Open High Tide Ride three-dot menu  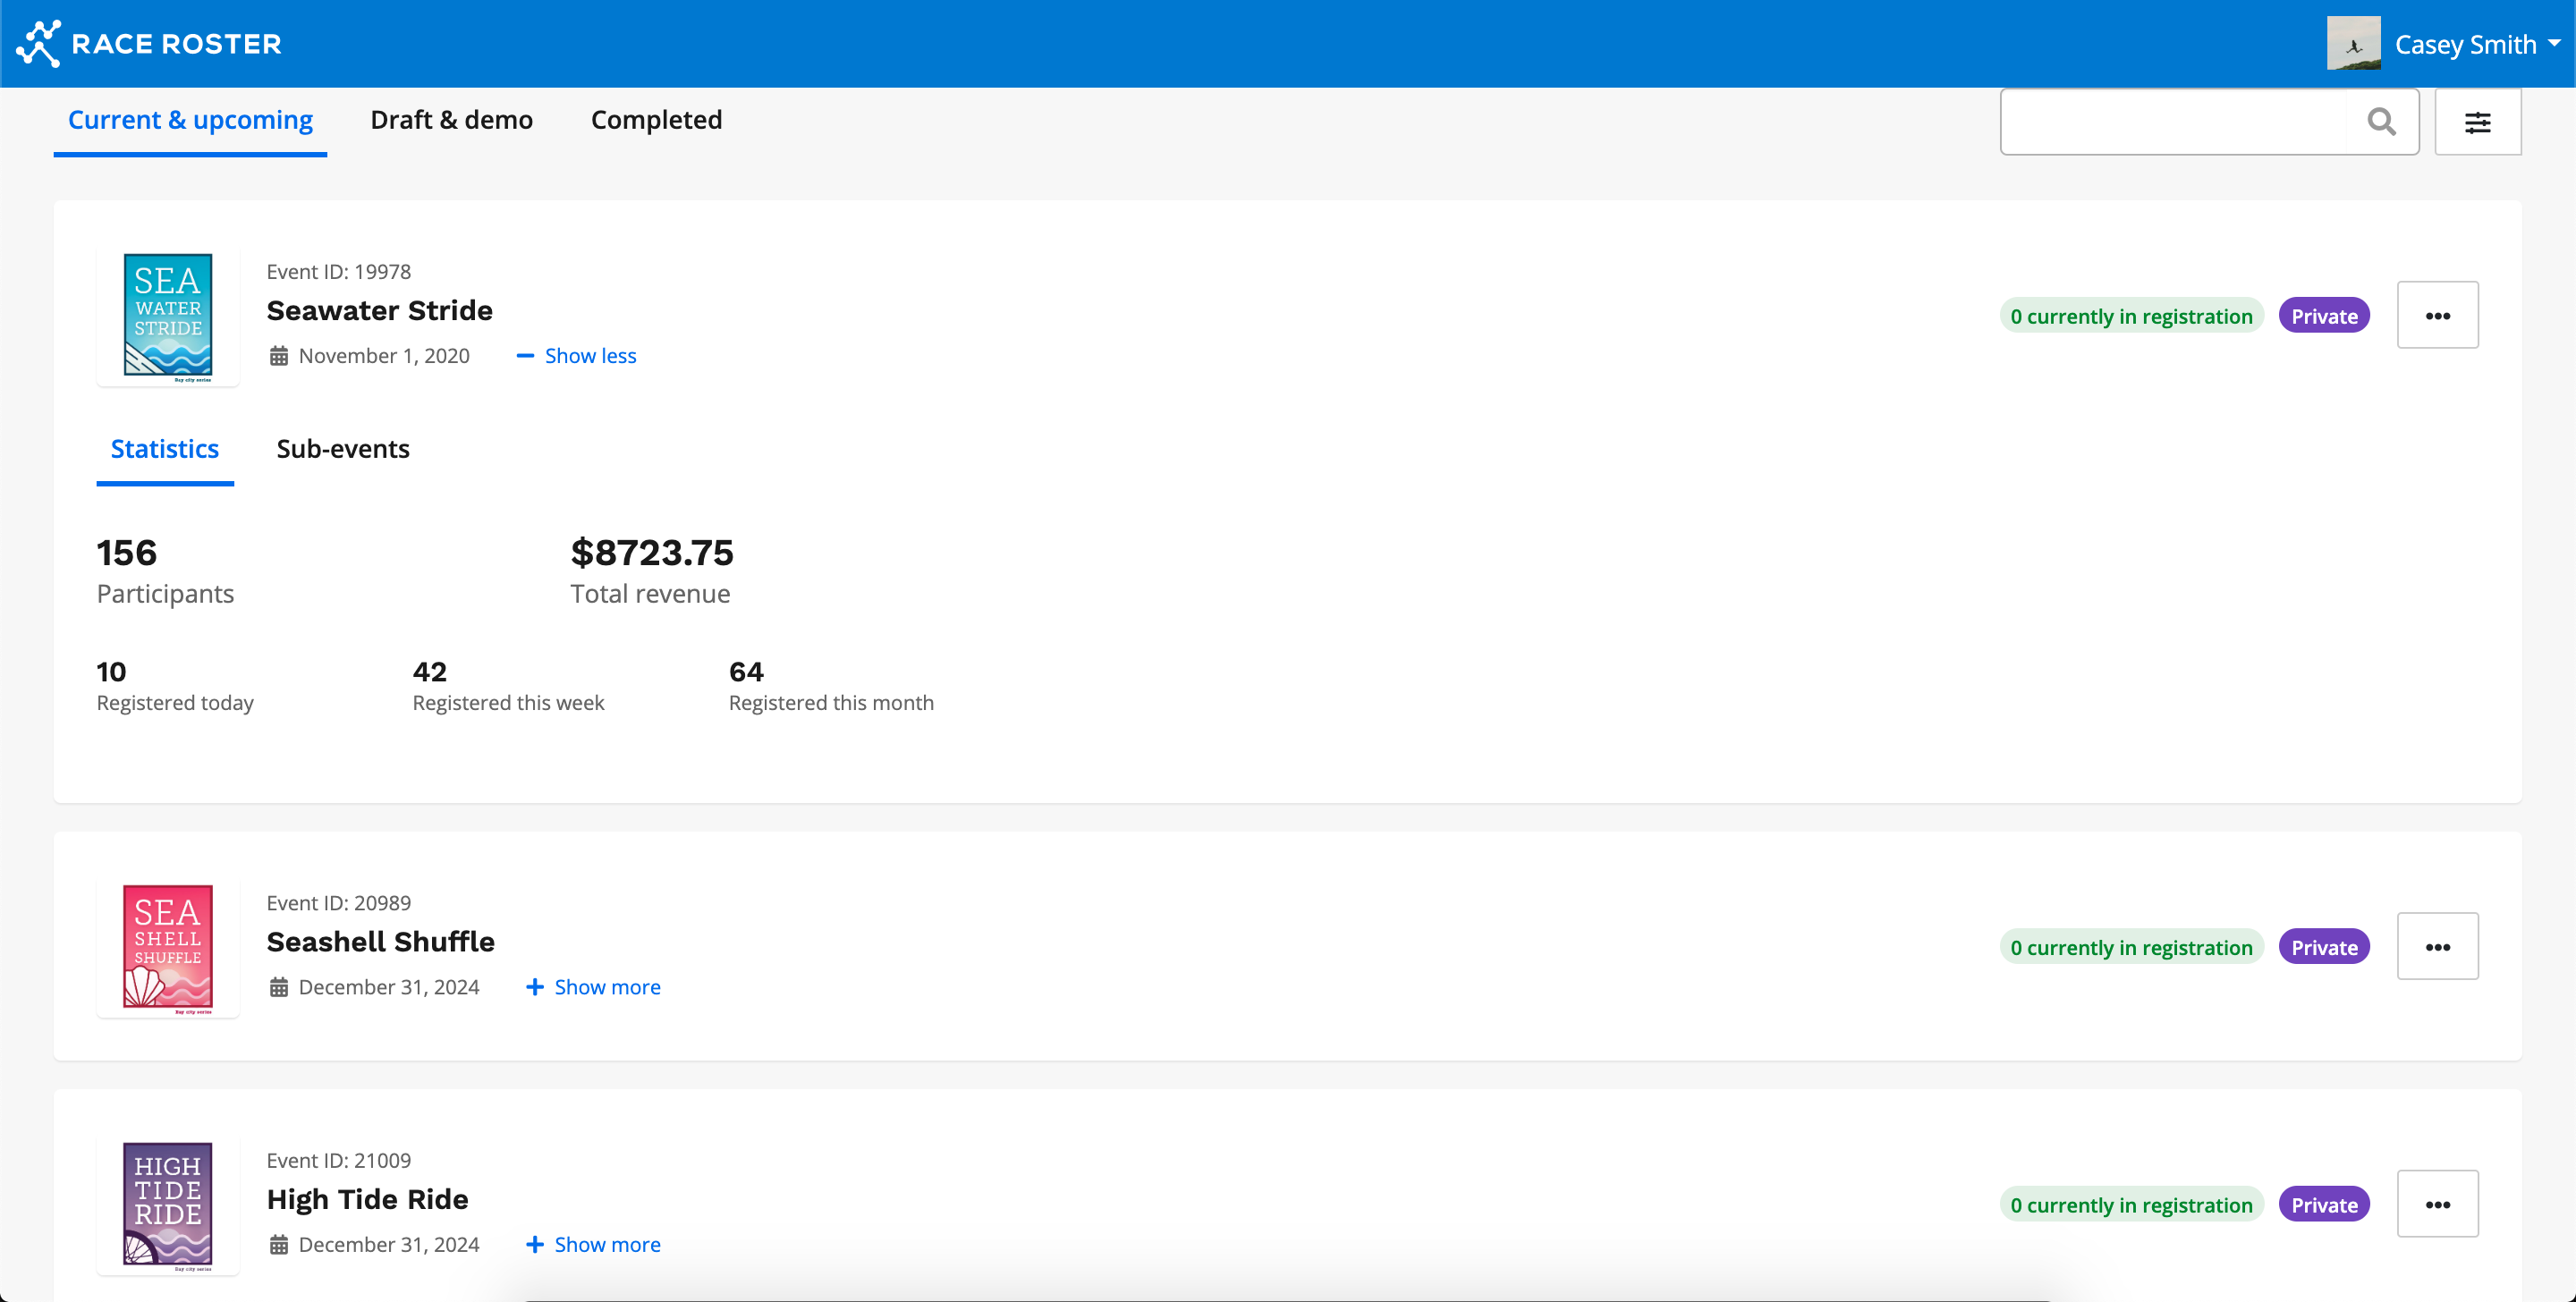tap(2437, 1204)
